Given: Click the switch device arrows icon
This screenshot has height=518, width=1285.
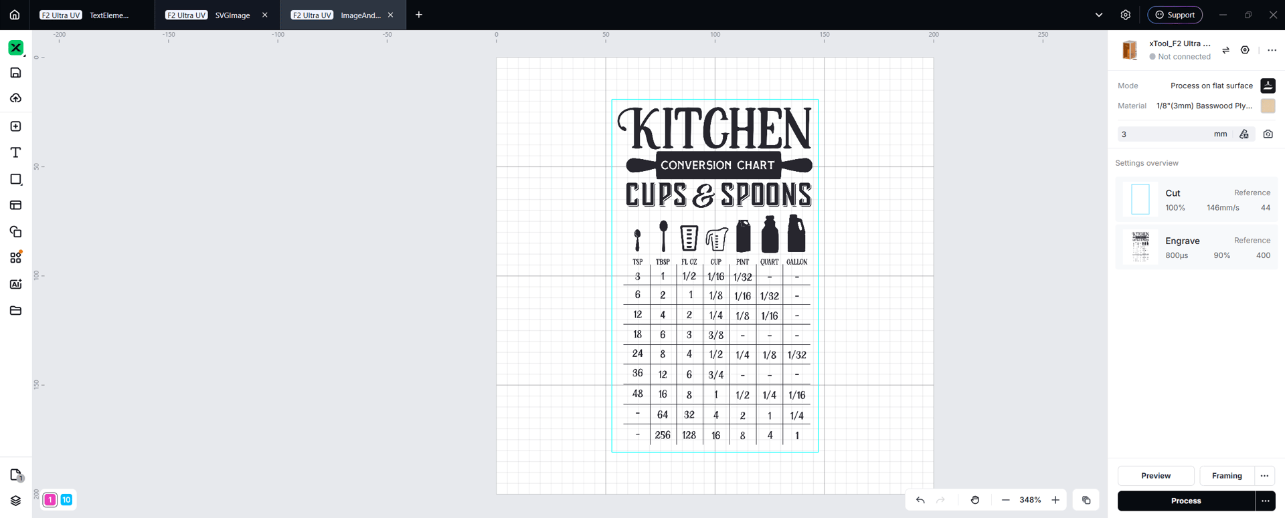Looking at the screenshot, I should coord(1226,50).
